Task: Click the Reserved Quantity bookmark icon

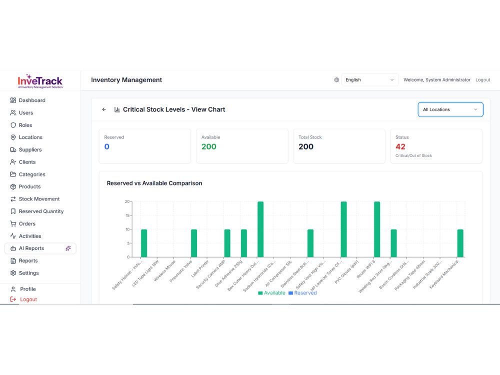Action: pos(13,211)
